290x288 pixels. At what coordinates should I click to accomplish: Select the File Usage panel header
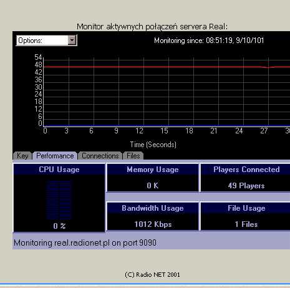pyautogui.click(x=246, y=208)
